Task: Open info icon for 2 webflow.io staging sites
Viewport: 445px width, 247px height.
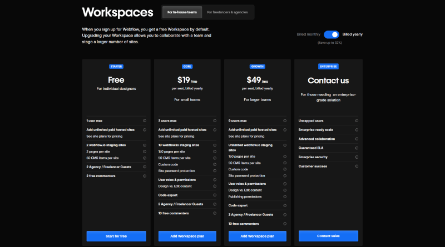Action: [x=145, y=145]
